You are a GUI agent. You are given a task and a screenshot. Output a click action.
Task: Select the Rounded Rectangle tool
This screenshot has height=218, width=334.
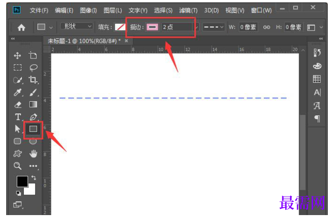click(18, 141)
